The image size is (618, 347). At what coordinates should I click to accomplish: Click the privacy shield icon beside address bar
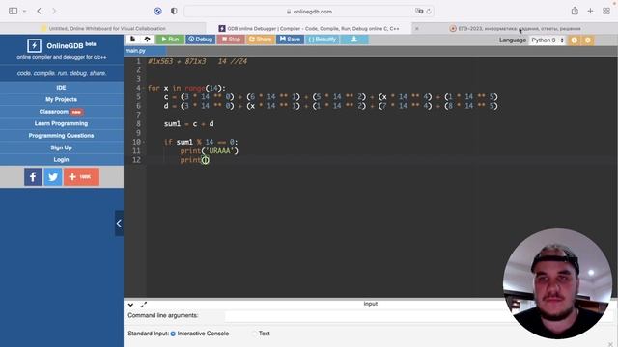tap(174, 11)
